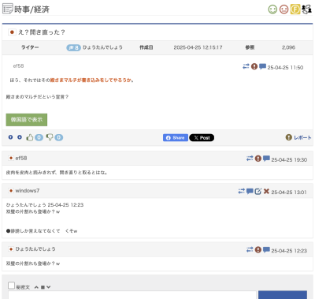Image resolution: width=315 pixels, height=299 pixels.
Task: Click the yellow F badge icon
Action: [295, 9]
